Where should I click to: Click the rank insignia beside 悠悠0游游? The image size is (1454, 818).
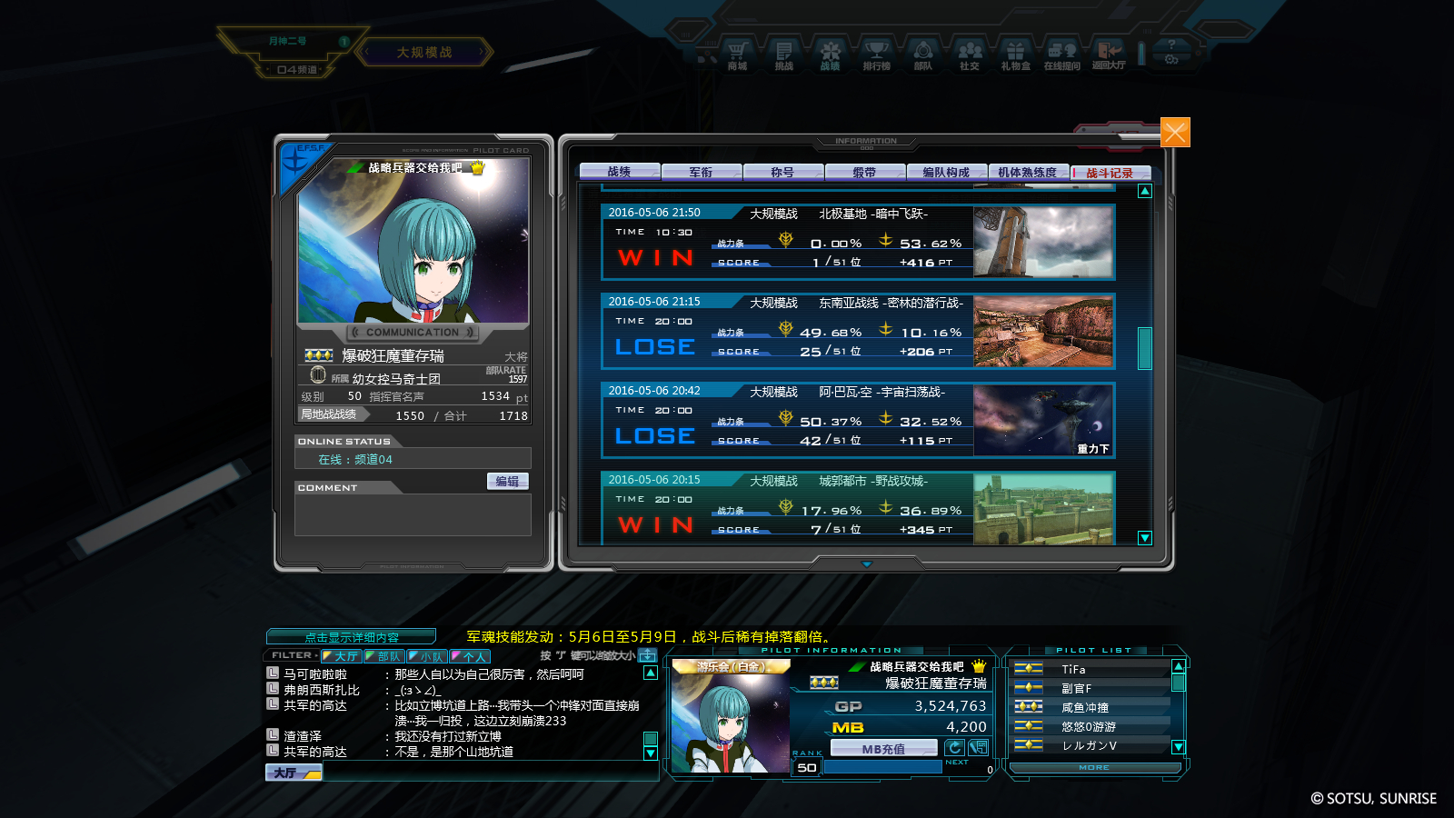pos(1029,726)
